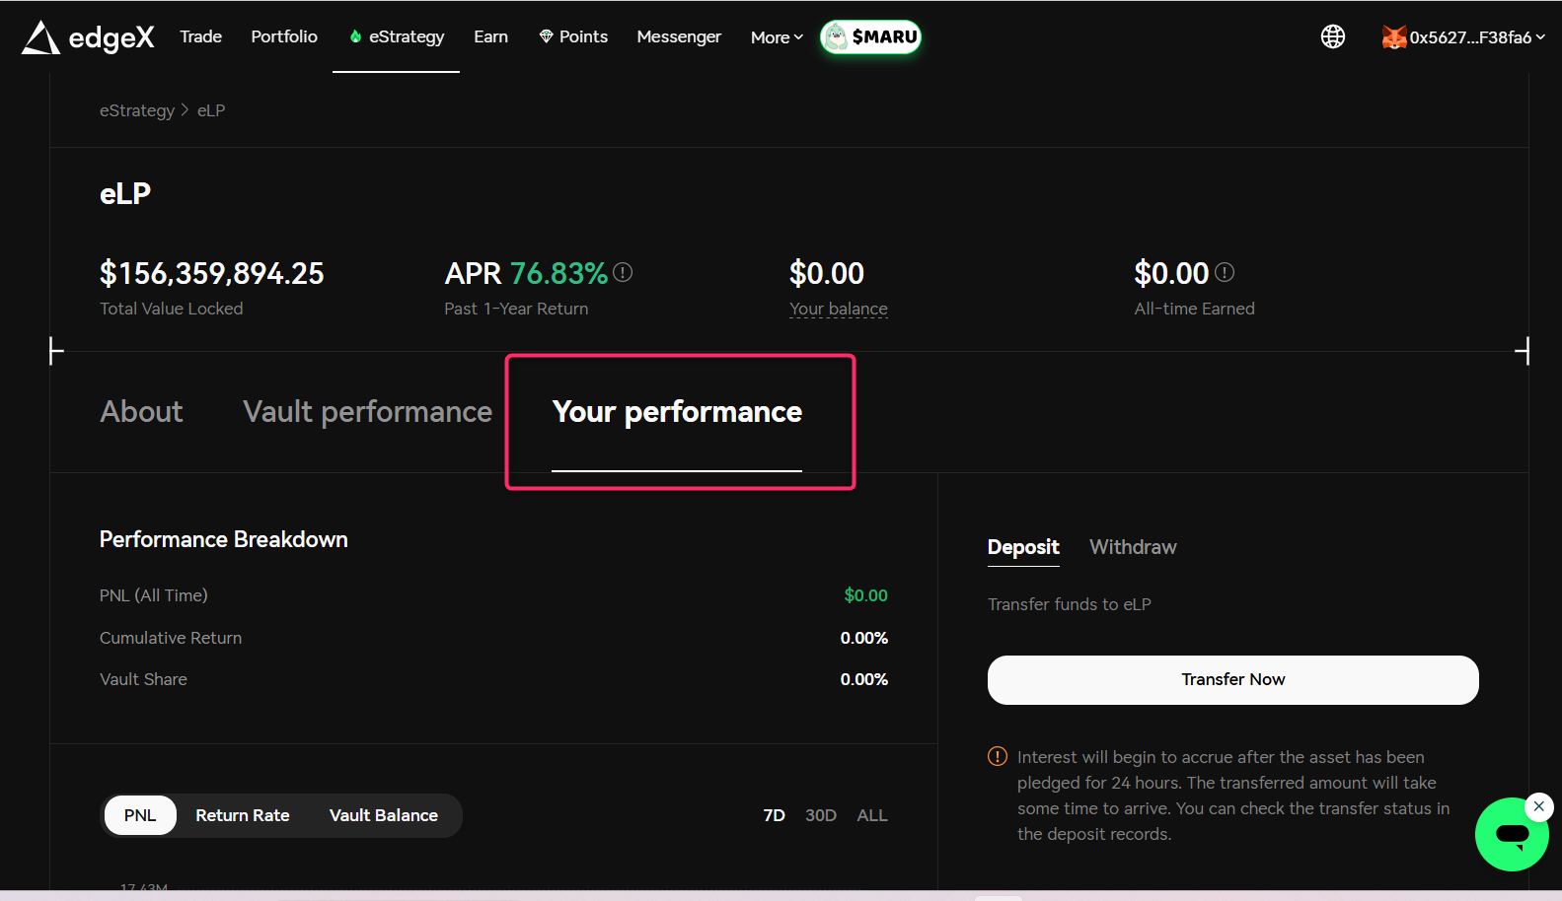Switch chart to Return Rate
This screenshot has height=901, width=1562.
[243, 815]
